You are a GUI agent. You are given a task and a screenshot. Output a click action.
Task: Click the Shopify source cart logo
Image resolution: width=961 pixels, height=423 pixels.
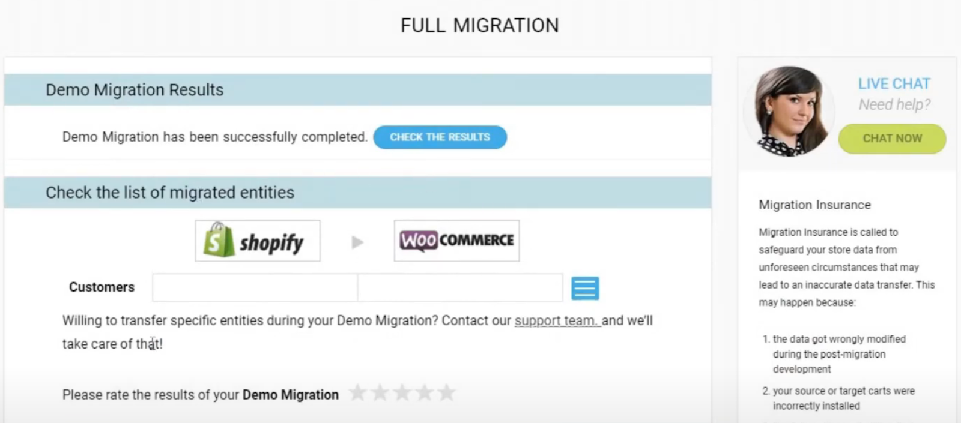pos(258,241)
